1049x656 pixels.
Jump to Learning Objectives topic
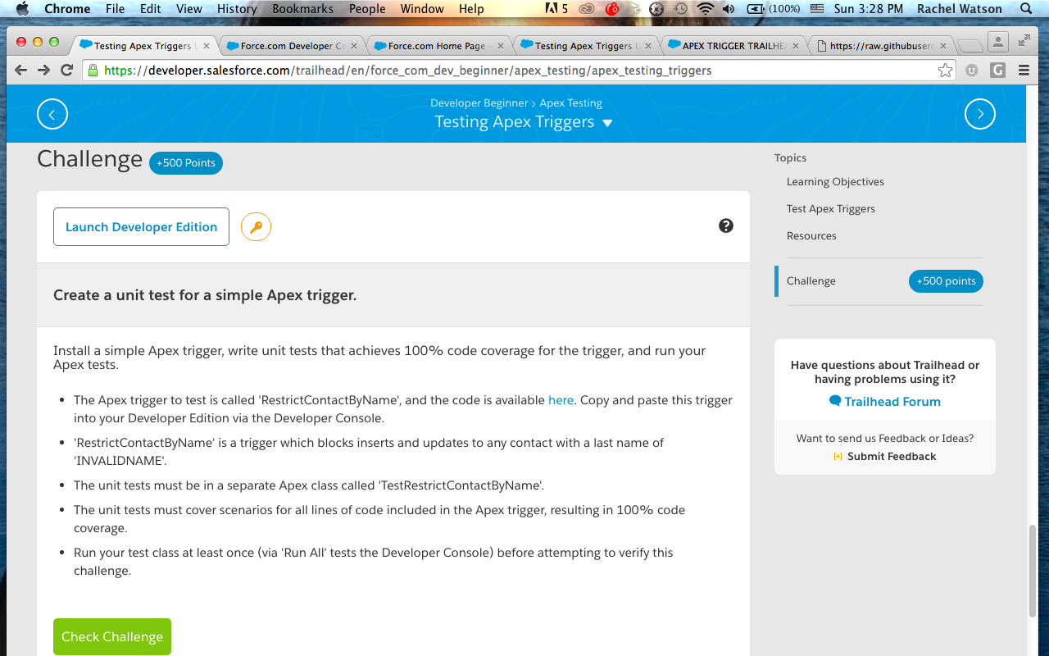(x=835, y=182)
